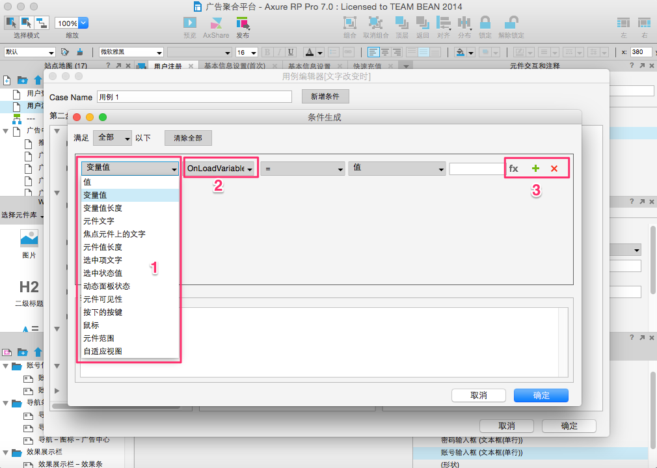
Task: Toggle bold text formatting
Action: (267, 52)
